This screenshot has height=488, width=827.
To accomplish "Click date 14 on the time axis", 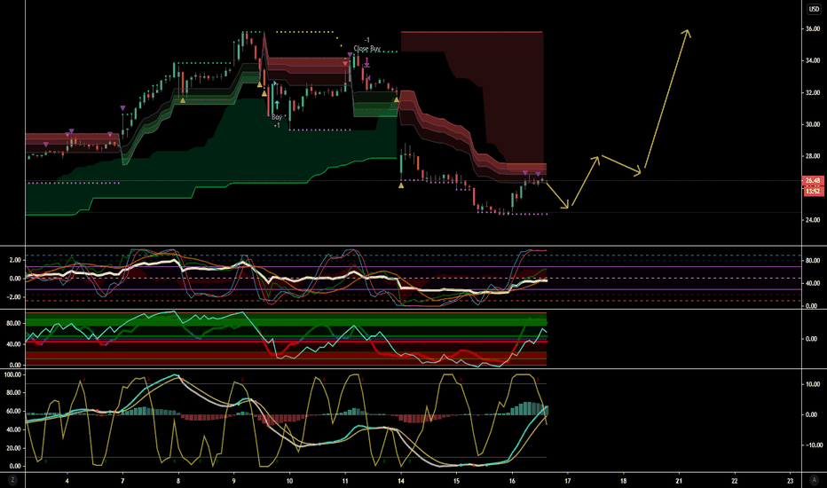I will click(x=401, y=481).
